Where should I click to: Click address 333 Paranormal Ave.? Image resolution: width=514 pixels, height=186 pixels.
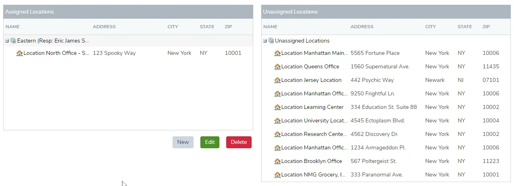pos(377,175)
